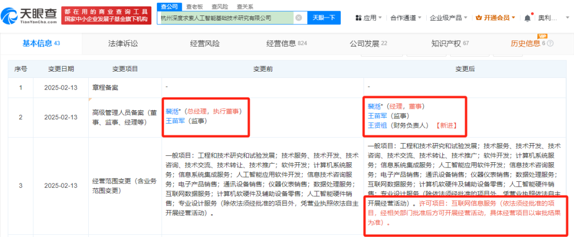This screenshot has width=574, height=237.
Task: Open 王贤祖 link in 变更后 column
Action: (377, 125)
